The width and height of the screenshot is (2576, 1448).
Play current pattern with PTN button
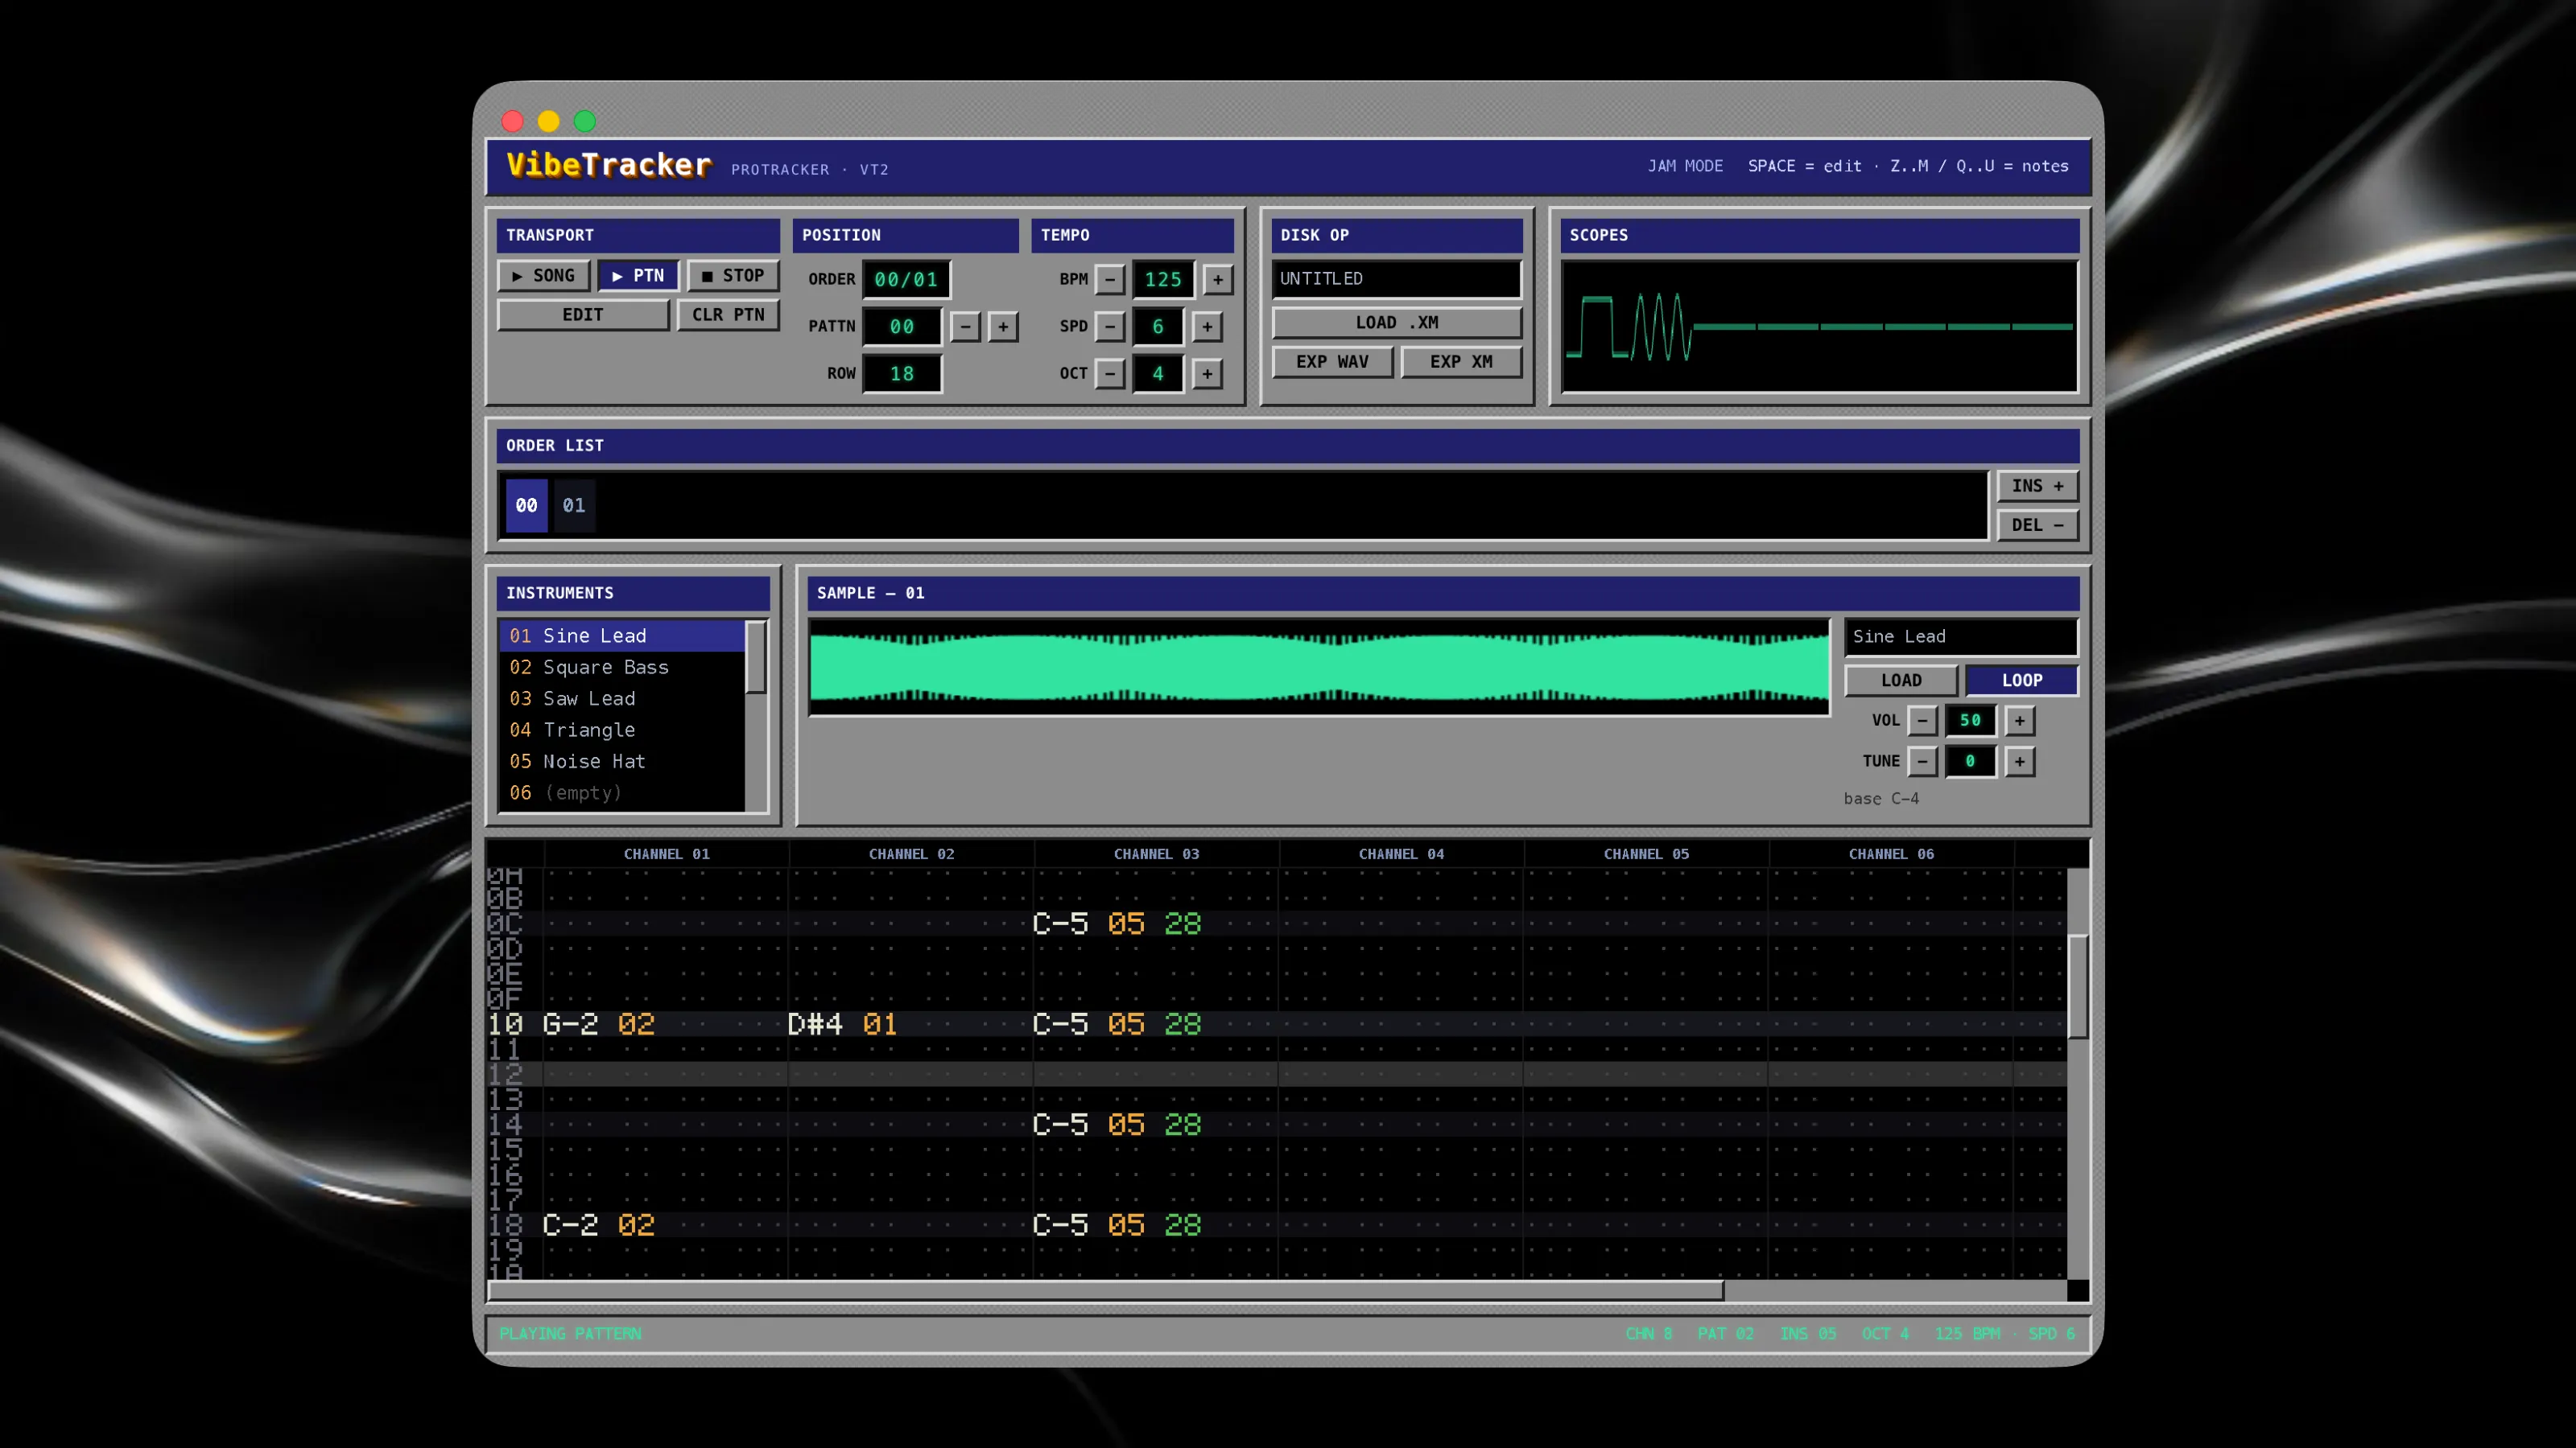tap(638, 276)
